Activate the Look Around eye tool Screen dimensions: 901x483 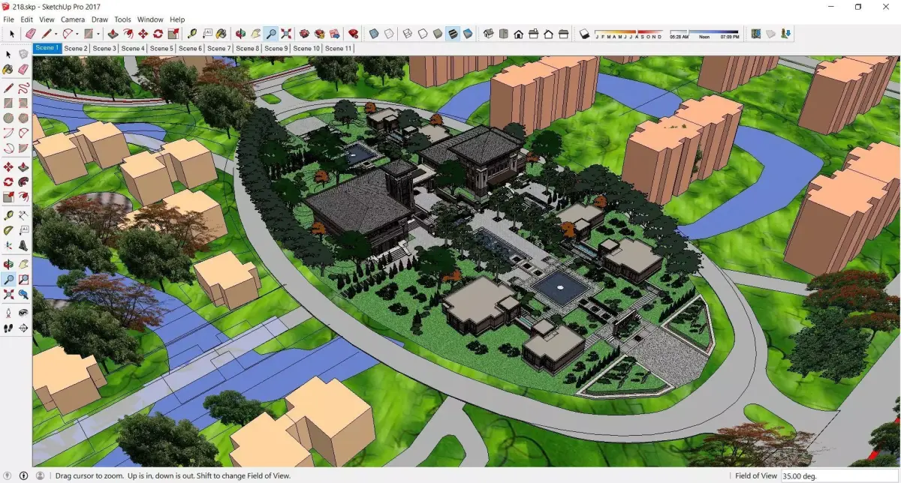(23, 312)
